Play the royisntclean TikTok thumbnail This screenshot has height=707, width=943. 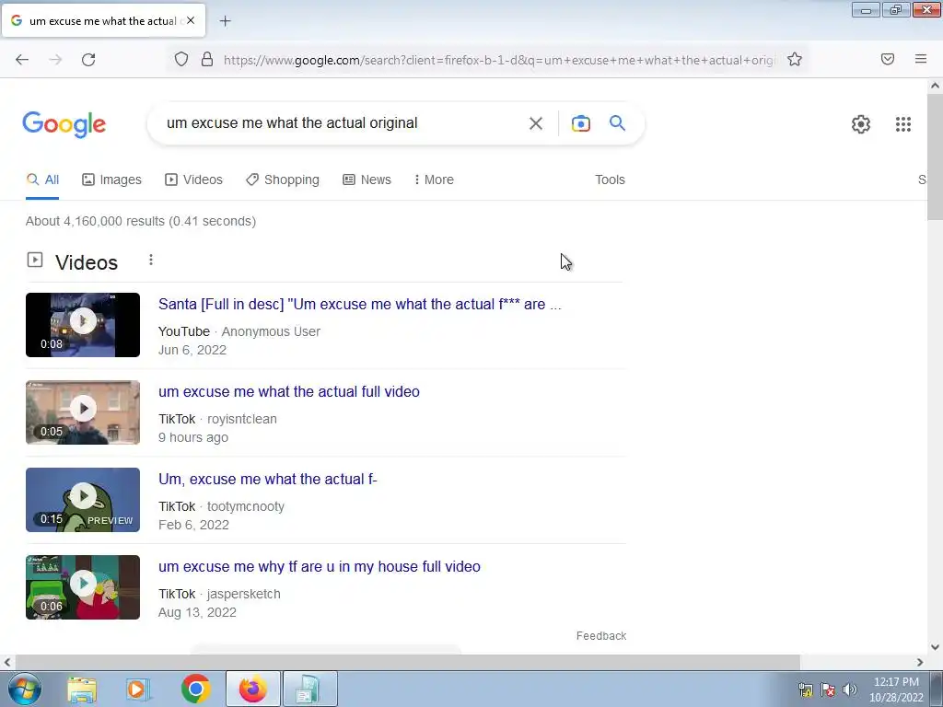click(83, 412)
